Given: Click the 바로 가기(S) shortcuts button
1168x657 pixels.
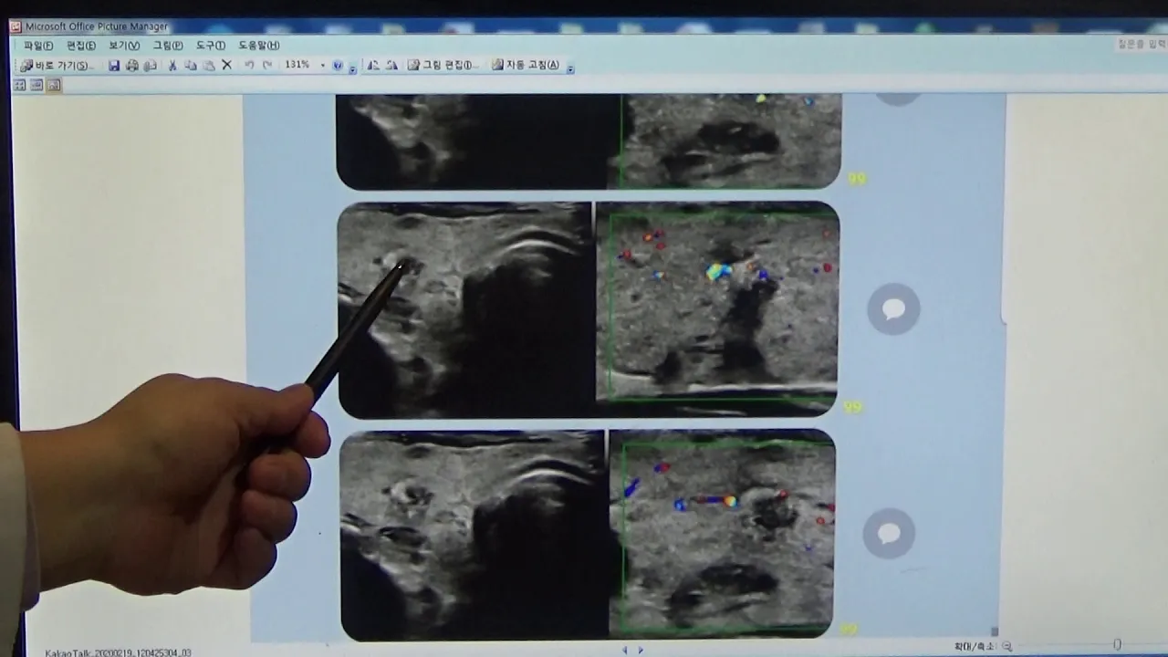Looking at the screenshot, I should point(57,66).
